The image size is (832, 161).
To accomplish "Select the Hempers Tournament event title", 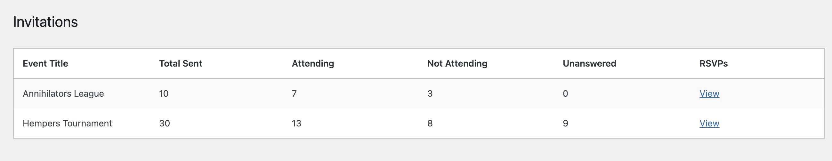I will click(67, 123).
